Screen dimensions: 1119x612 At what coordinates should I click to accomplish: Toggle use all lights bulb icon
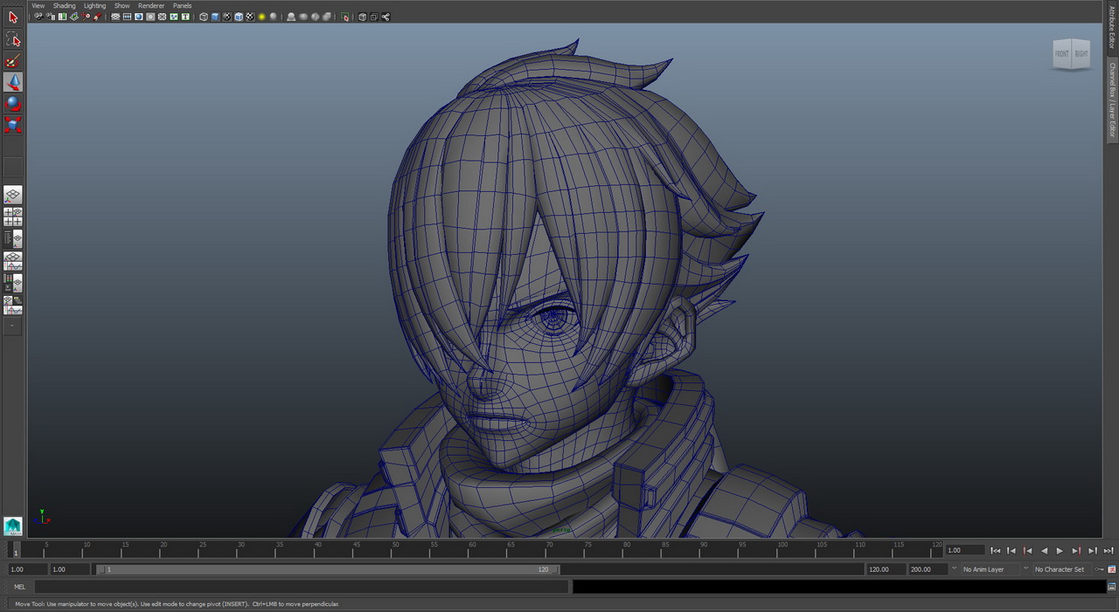point(261,17)
